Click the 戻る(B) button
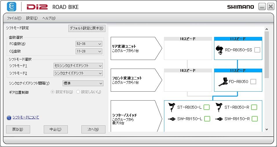The width and height of the screenshot is (277, 147). tap(18, 129)
